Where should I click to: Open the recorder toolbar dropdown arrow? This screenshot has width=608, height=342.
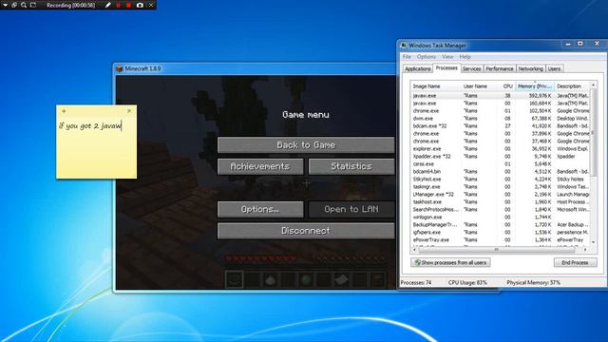tap(5, 5)
